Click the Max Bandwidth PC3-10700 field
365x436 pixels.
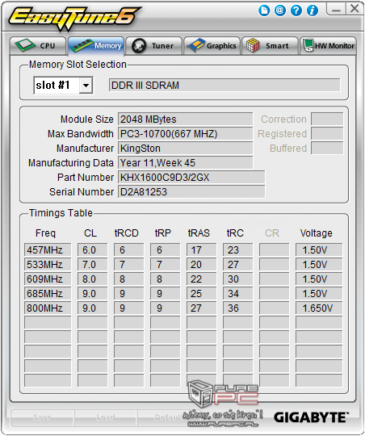(185, 134)
